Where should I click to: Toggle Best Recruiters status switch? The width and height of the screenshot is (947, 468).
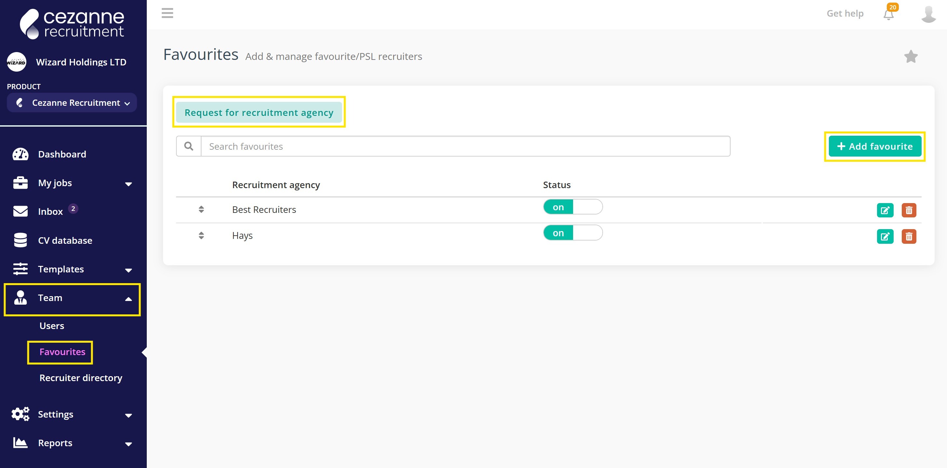pyautogui.click(x=573, y=207)
